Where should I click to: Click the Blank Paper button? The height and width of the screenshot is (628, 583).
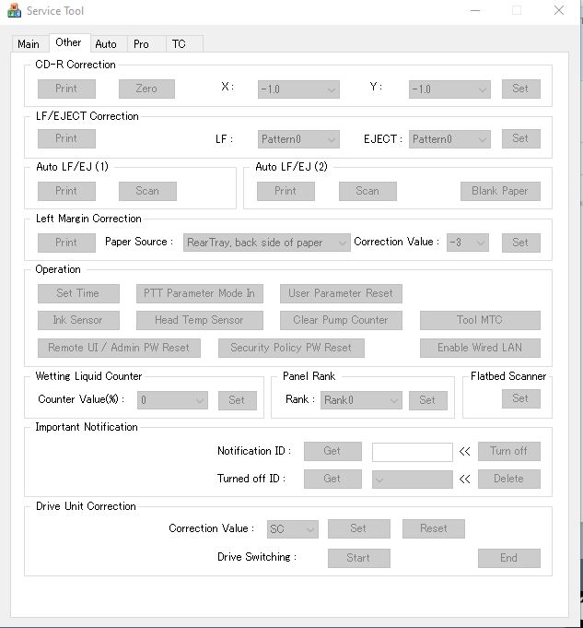500,191
